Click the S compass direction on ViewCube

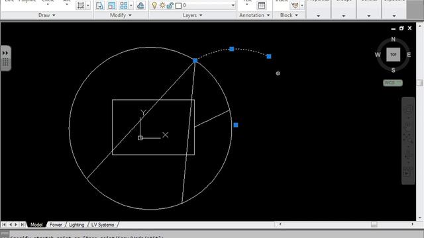click(393, 70)
